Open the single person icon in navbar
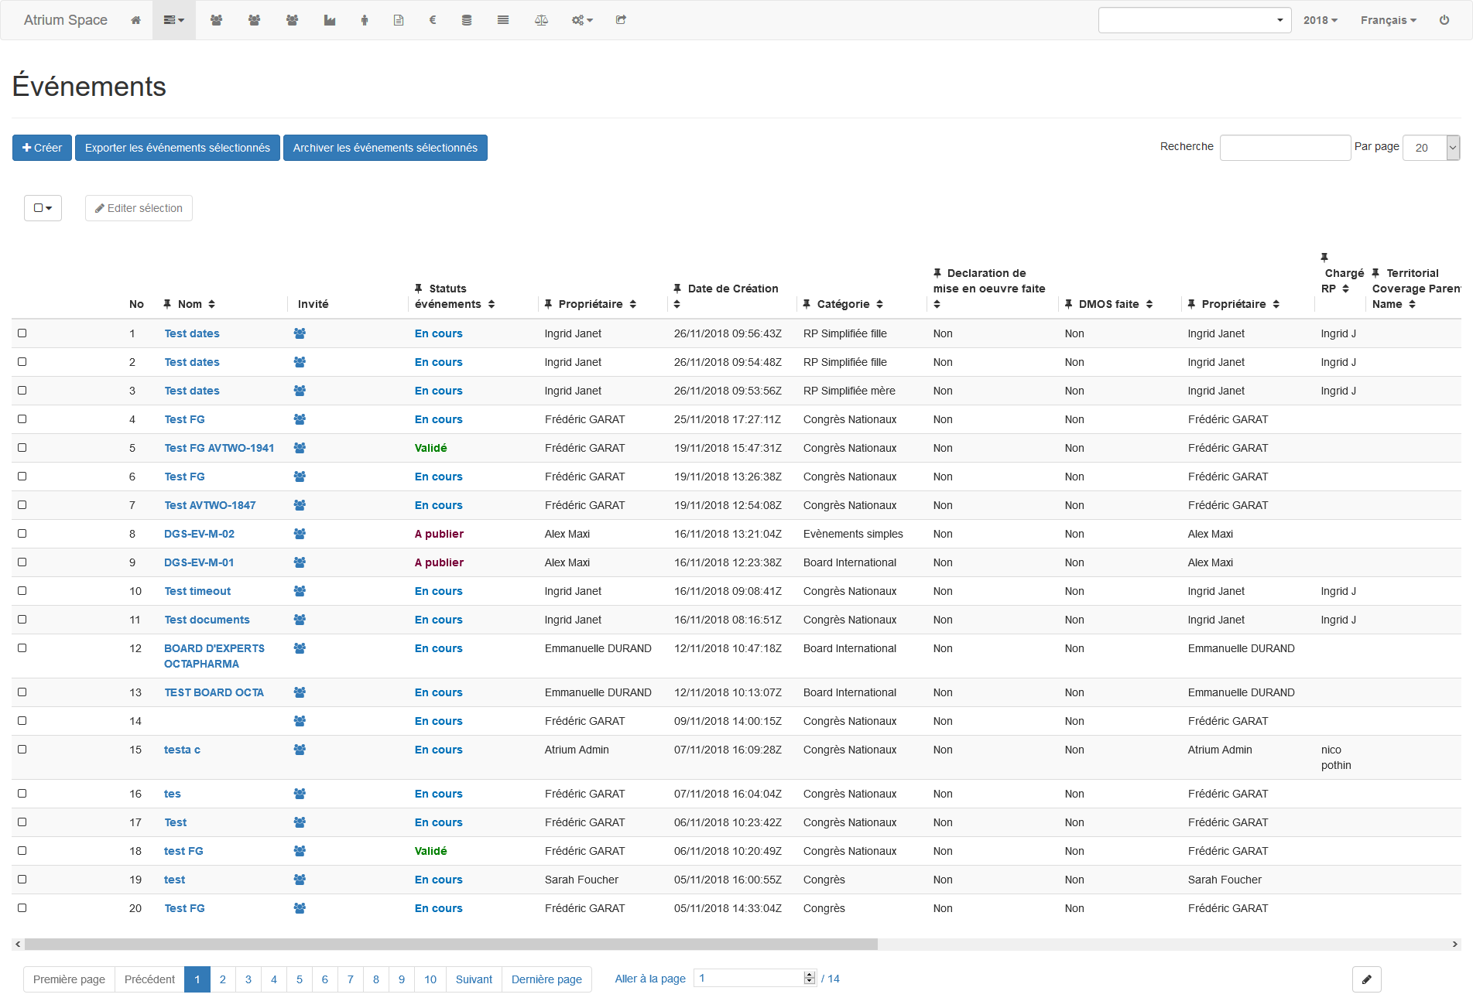 point(365,20)
